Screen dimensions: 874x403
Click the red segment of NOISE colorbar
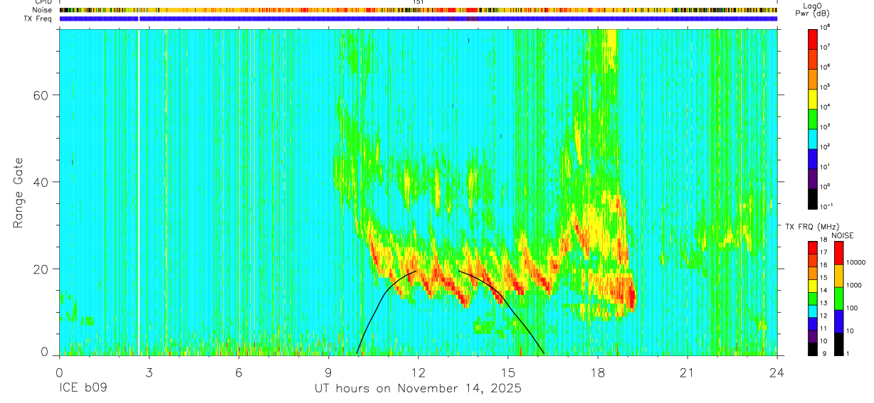[838, 253]
